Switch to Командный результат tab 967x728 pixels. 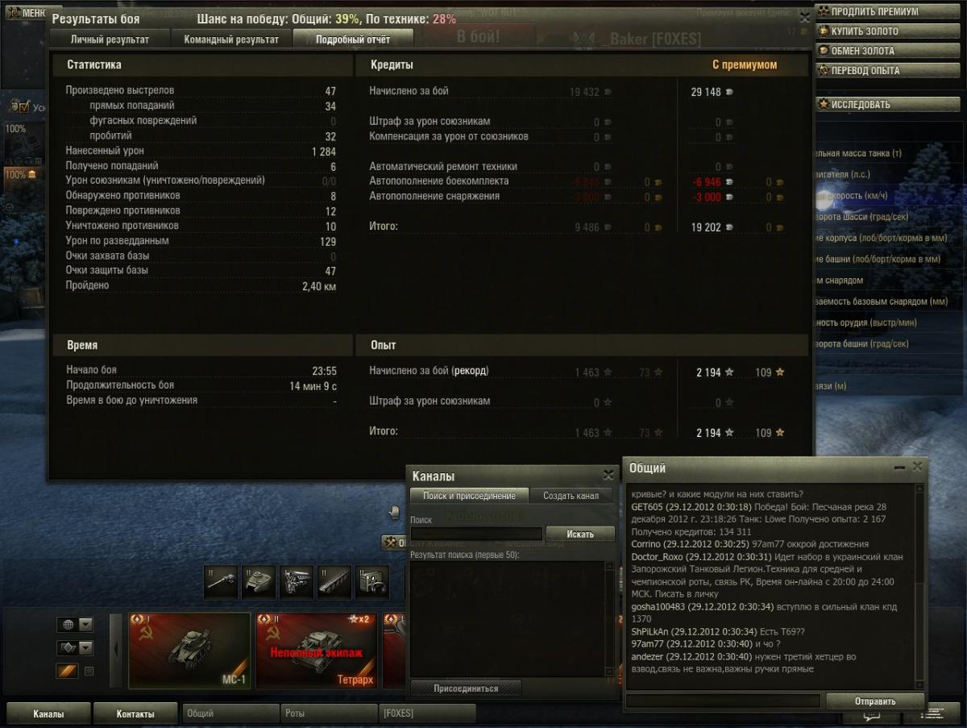[x=231, y=39]
